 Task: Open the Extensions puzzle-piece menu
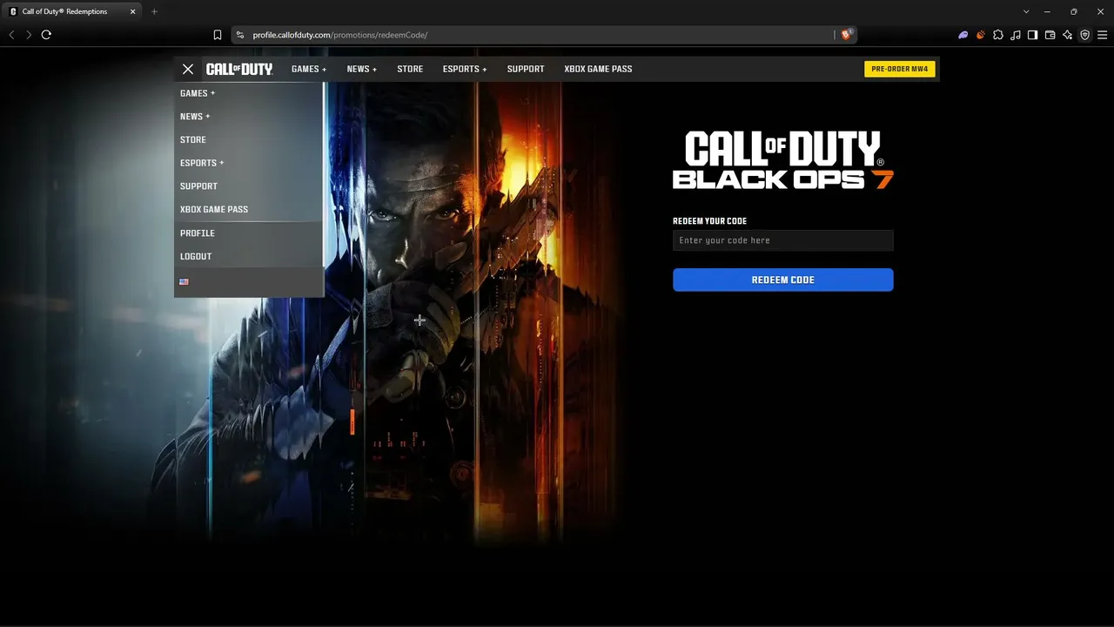(998, 35)
